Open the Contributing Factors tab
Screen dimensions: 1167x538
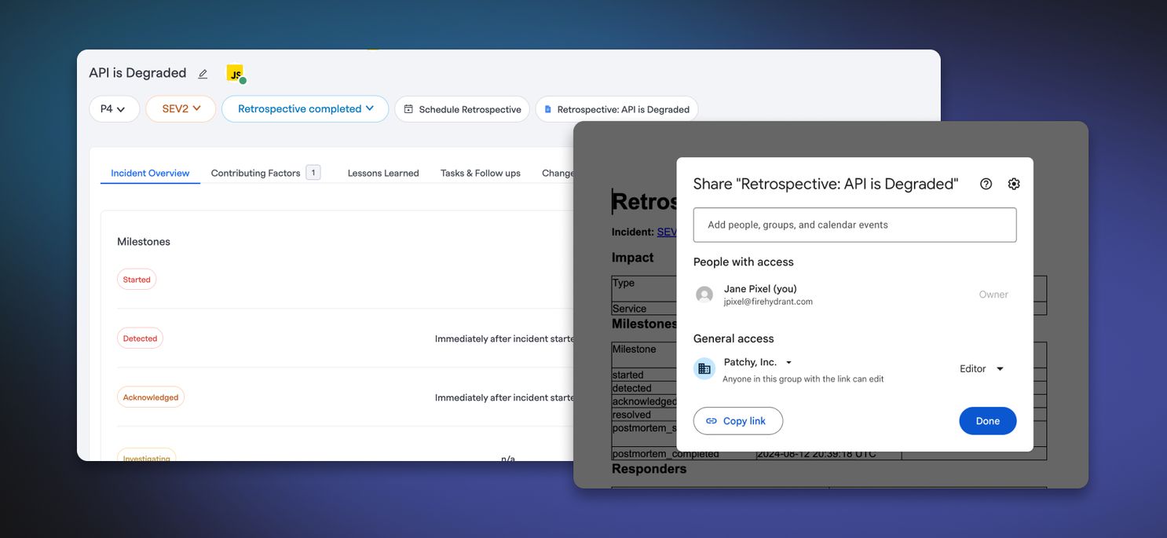click(x=255, y=173)
